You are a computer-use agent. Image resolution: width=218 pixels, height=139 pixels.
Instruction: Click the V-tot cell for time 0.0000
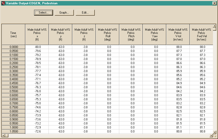tap(178, 47)
